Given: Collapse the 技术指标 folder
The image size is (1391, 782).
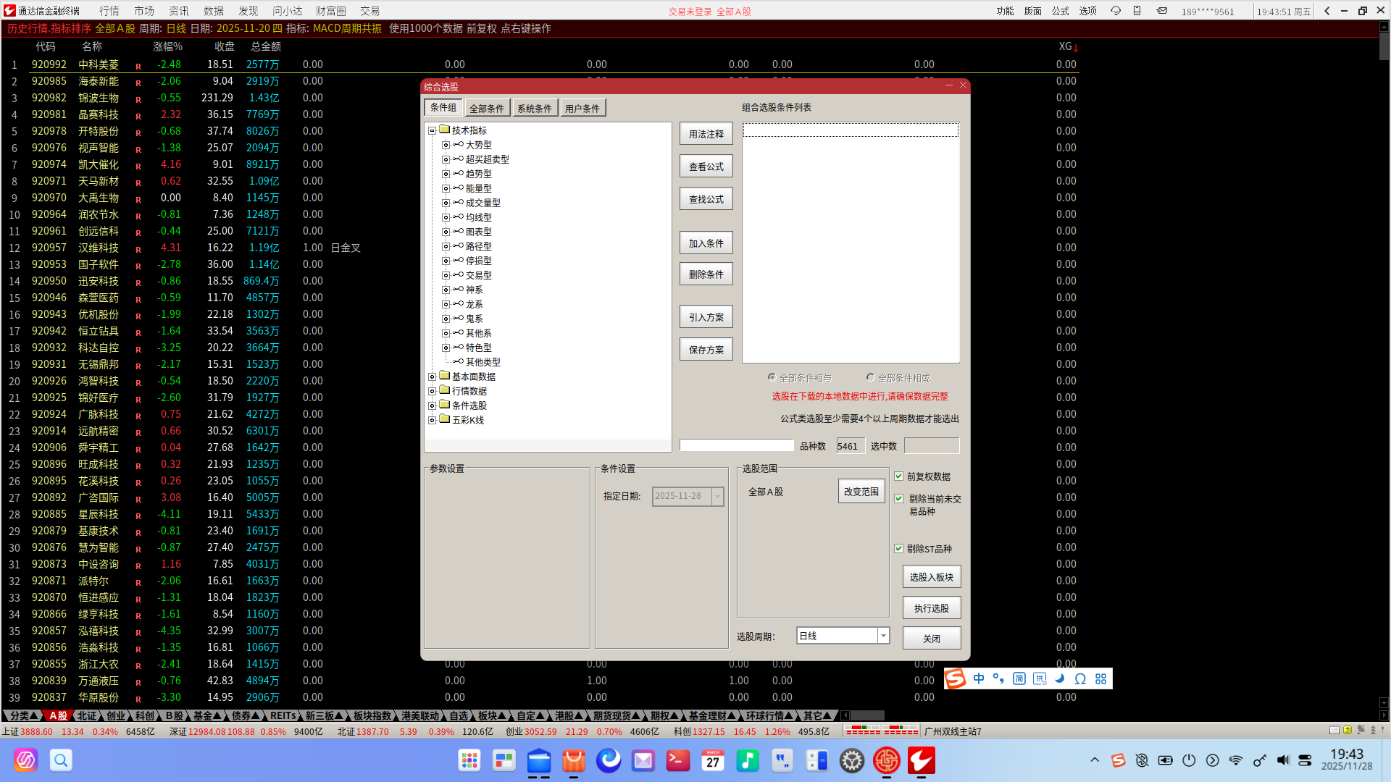Looking at the screenshot, I should [432, 131].
